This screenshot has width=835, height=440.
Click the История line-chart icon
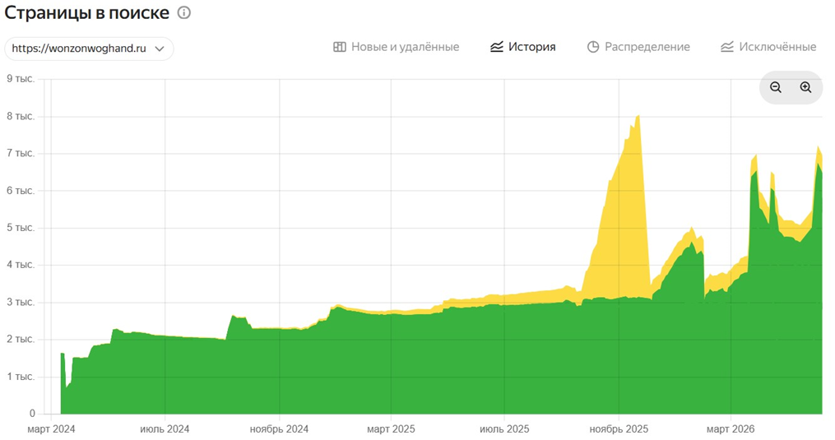tap(496, 47)
